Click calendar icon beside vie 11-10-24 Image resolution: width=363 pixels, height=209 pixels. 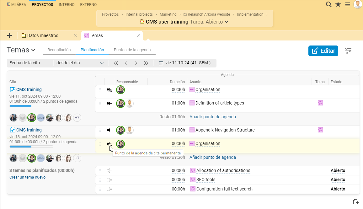[x=161, y=63]
